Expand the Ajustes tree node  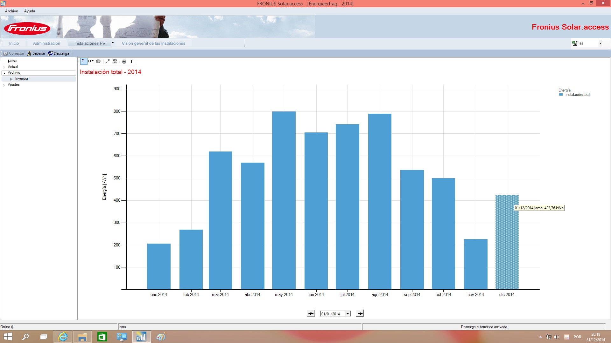[4, 85]
